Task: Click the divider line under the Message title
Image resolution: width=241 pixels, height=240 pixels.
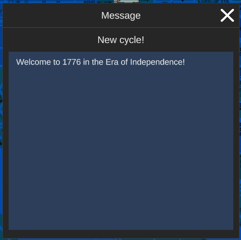Action: pos(121,27)
